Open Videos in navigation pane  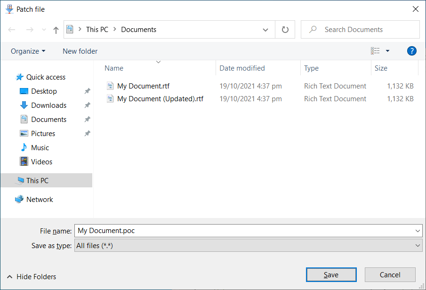[41, 162]
